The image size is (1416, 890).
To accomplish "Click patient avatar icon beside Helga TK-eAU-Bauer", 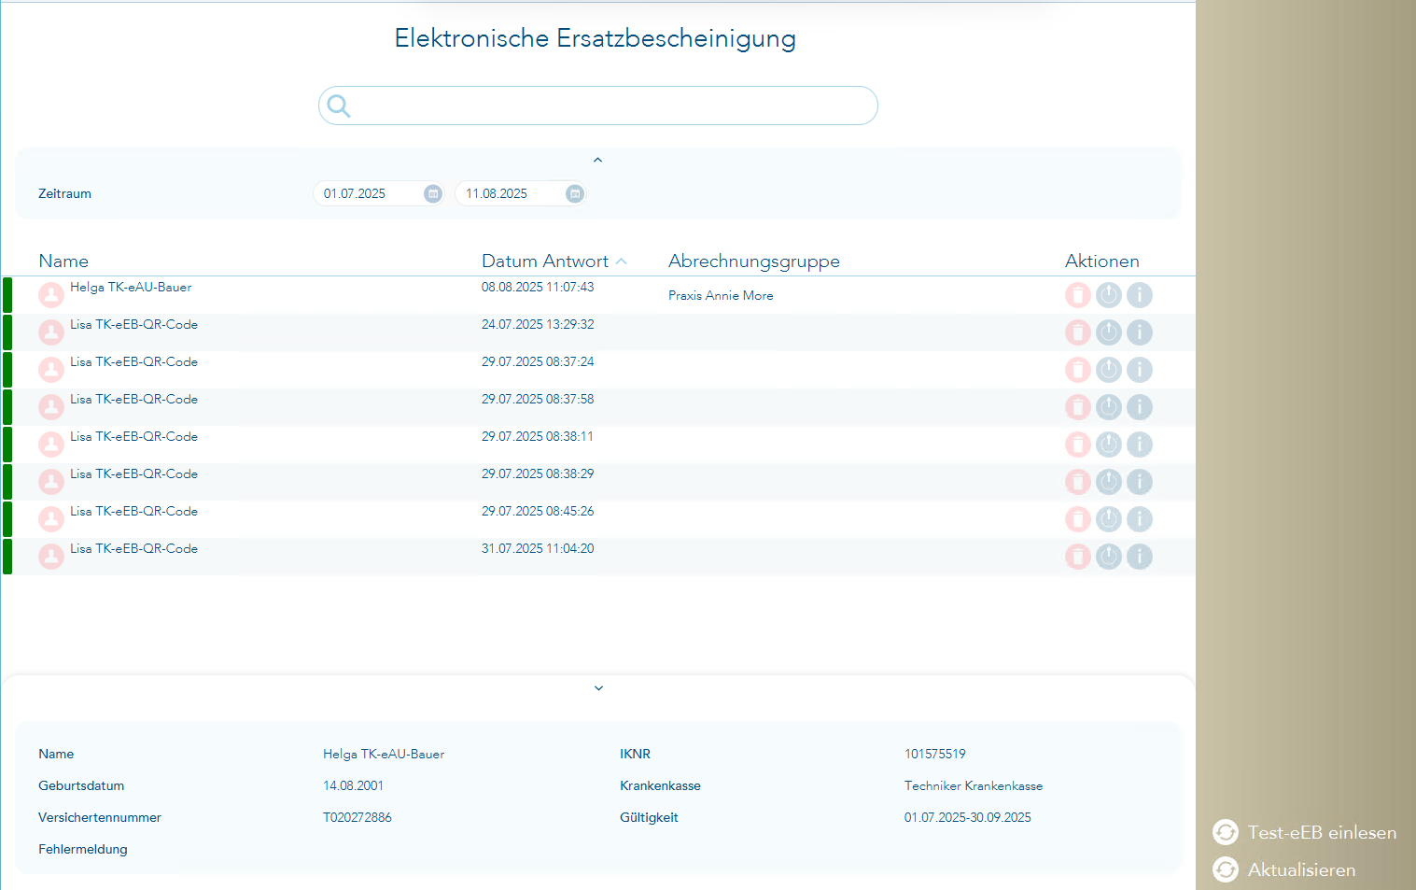I will coord(51,295).
